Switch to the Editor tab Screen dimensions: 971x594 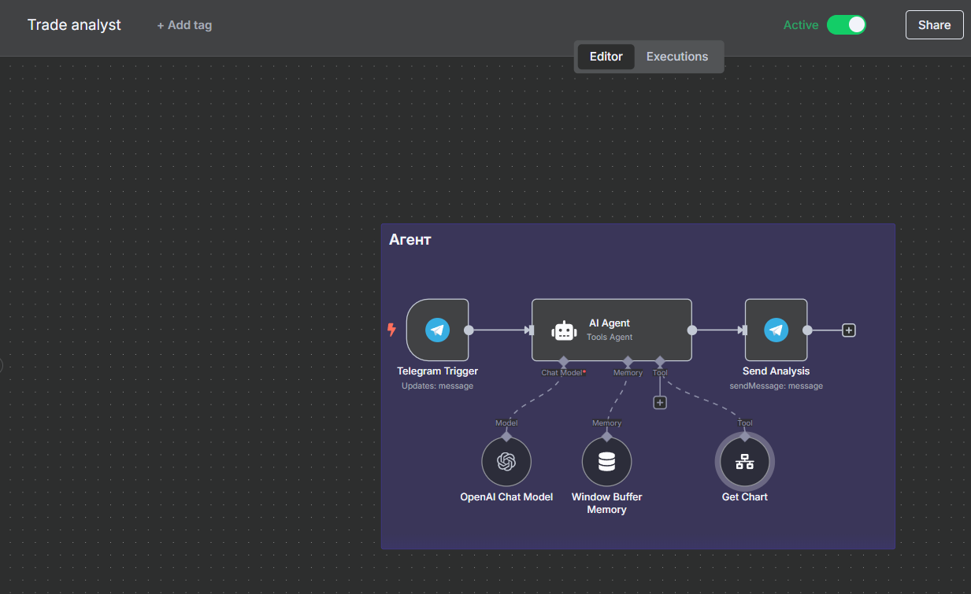tap(606, 57)
